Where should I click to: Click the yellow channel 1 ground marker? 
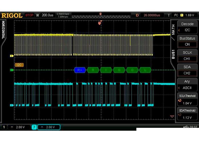[12, 56]
